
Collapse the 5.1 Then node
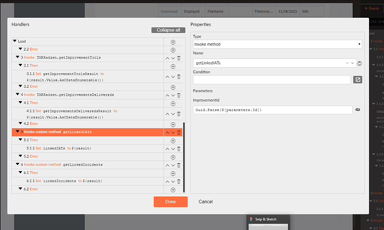(21, 139)
